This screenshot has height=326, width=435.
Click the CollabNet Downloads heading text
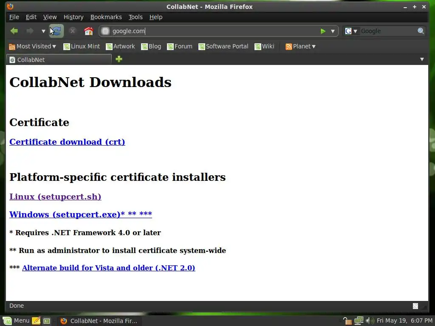90,82
